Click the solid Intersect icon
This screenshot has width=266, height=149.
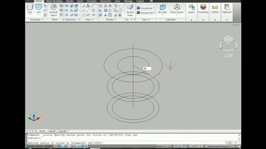(x=66, y=15)
